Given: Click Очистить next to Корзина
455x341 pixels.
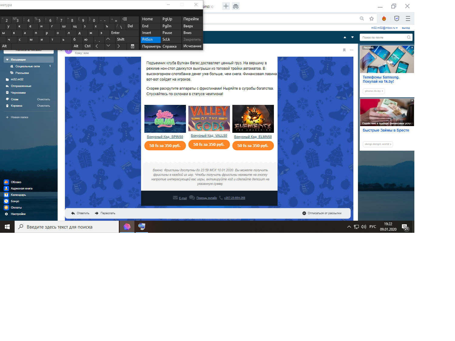Looking at the screenshot, I should click(x=44, y=106).
